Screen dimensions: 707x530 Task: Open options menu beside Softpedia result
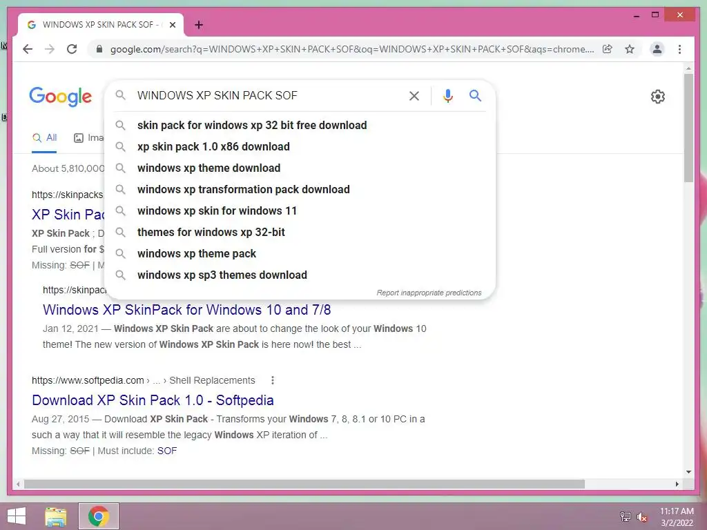point(272,380)
